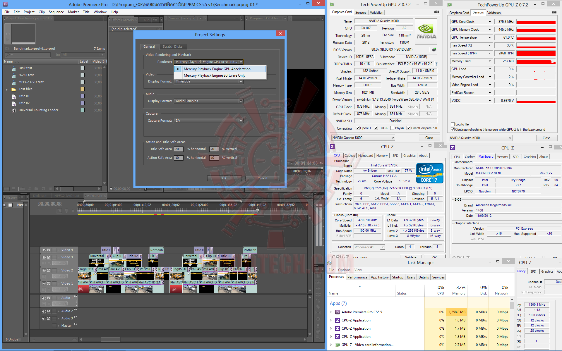The width and height of the screenshot is (562, 351).
Task: Enable the Log to file checkbox
Action: pos(453,124)
